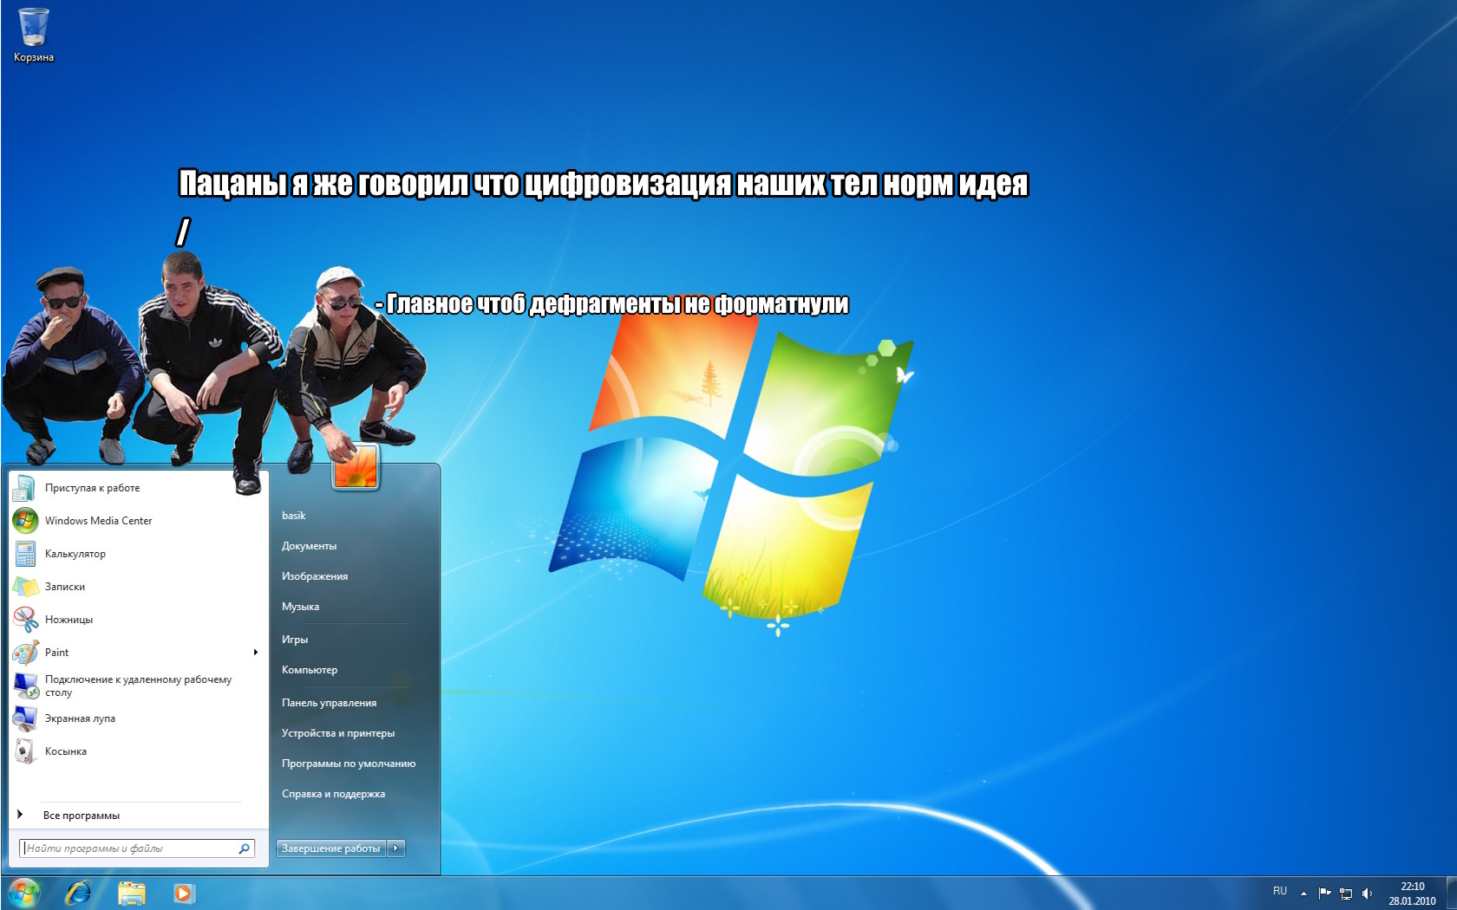Click the Завершение работы shutdown button
Viewport: 1457px width, 910px height.
point(331,848)
